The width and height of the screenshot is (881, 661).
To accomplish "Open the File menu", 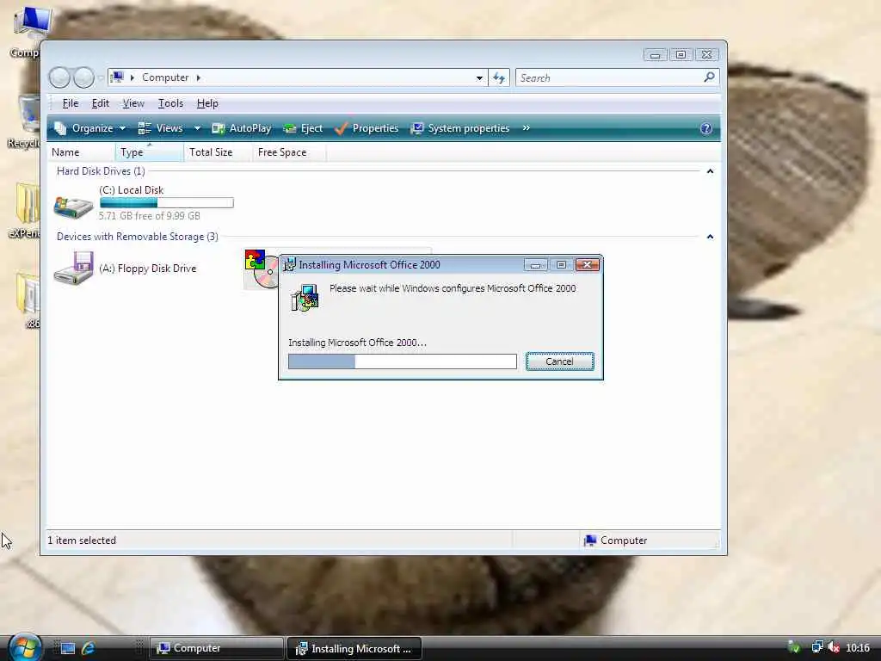I will [x=71, y=103].
